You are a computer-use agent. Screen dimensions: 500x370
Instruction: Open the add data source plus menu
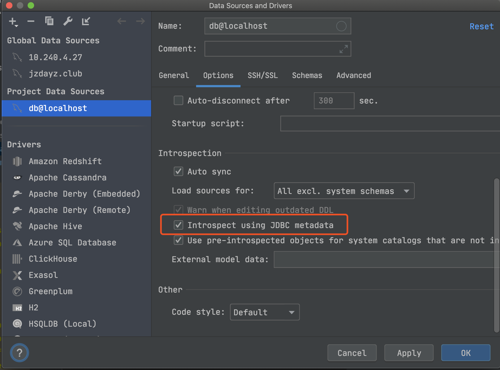tap(13, 22)
